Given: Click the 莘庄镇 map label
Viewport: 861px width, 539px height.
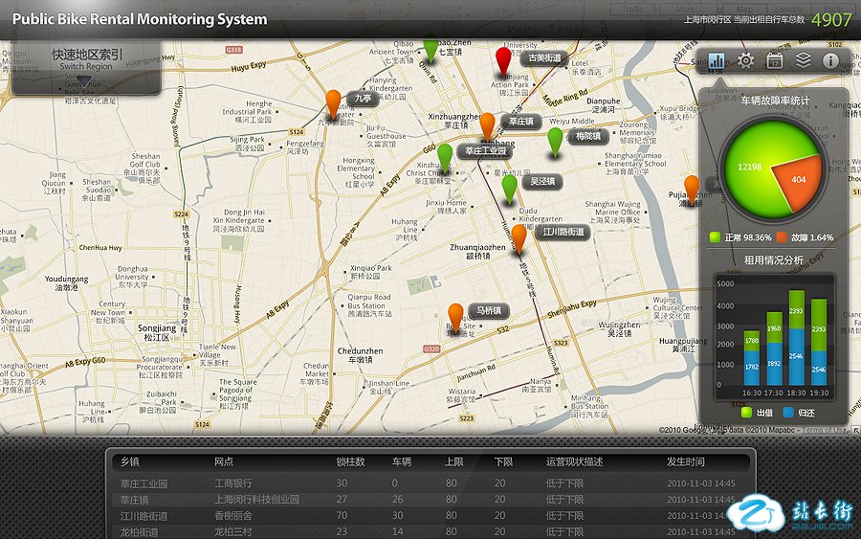Looking at the screenshot, I should tap(522, 123).
